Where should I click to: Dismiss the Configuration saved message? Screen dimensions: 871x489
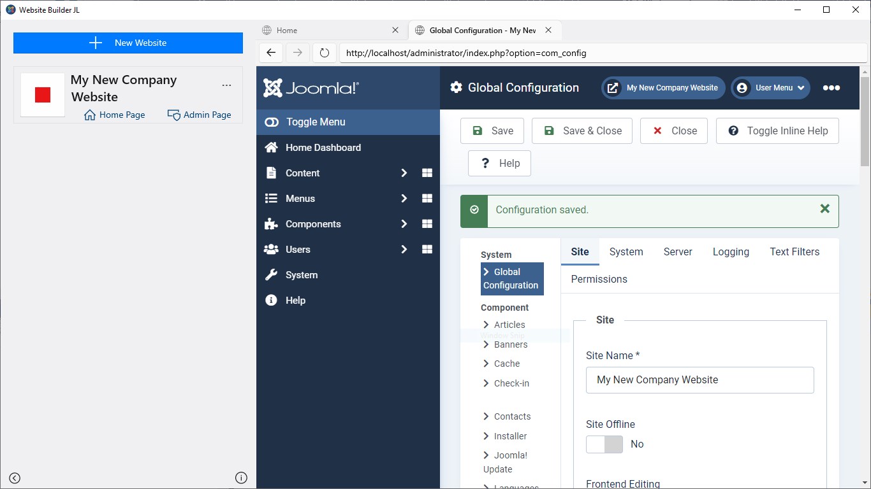(824, 209)
